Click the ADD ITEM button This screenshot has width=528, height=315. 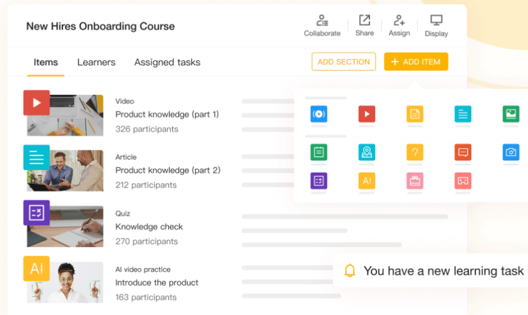[416, 62]
